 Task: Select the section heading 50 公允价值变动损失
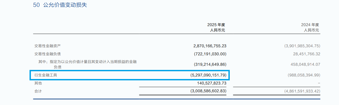click(60, 5)
